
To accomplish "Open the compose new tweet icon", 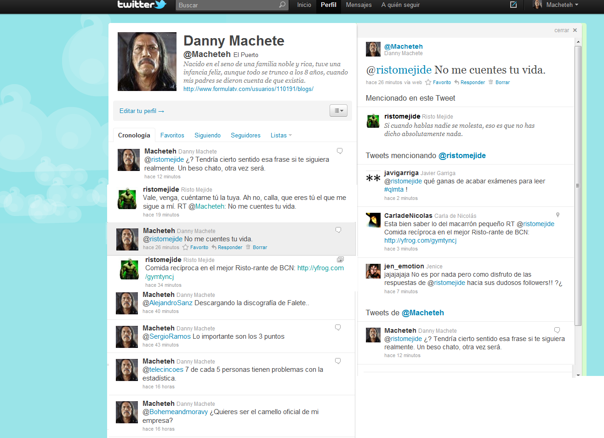I will [513, 5].
